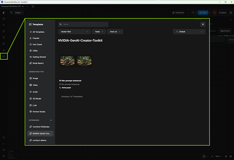Click the drag handle of the run toolbar
This screenshot has height=160, width=234.
189,13
